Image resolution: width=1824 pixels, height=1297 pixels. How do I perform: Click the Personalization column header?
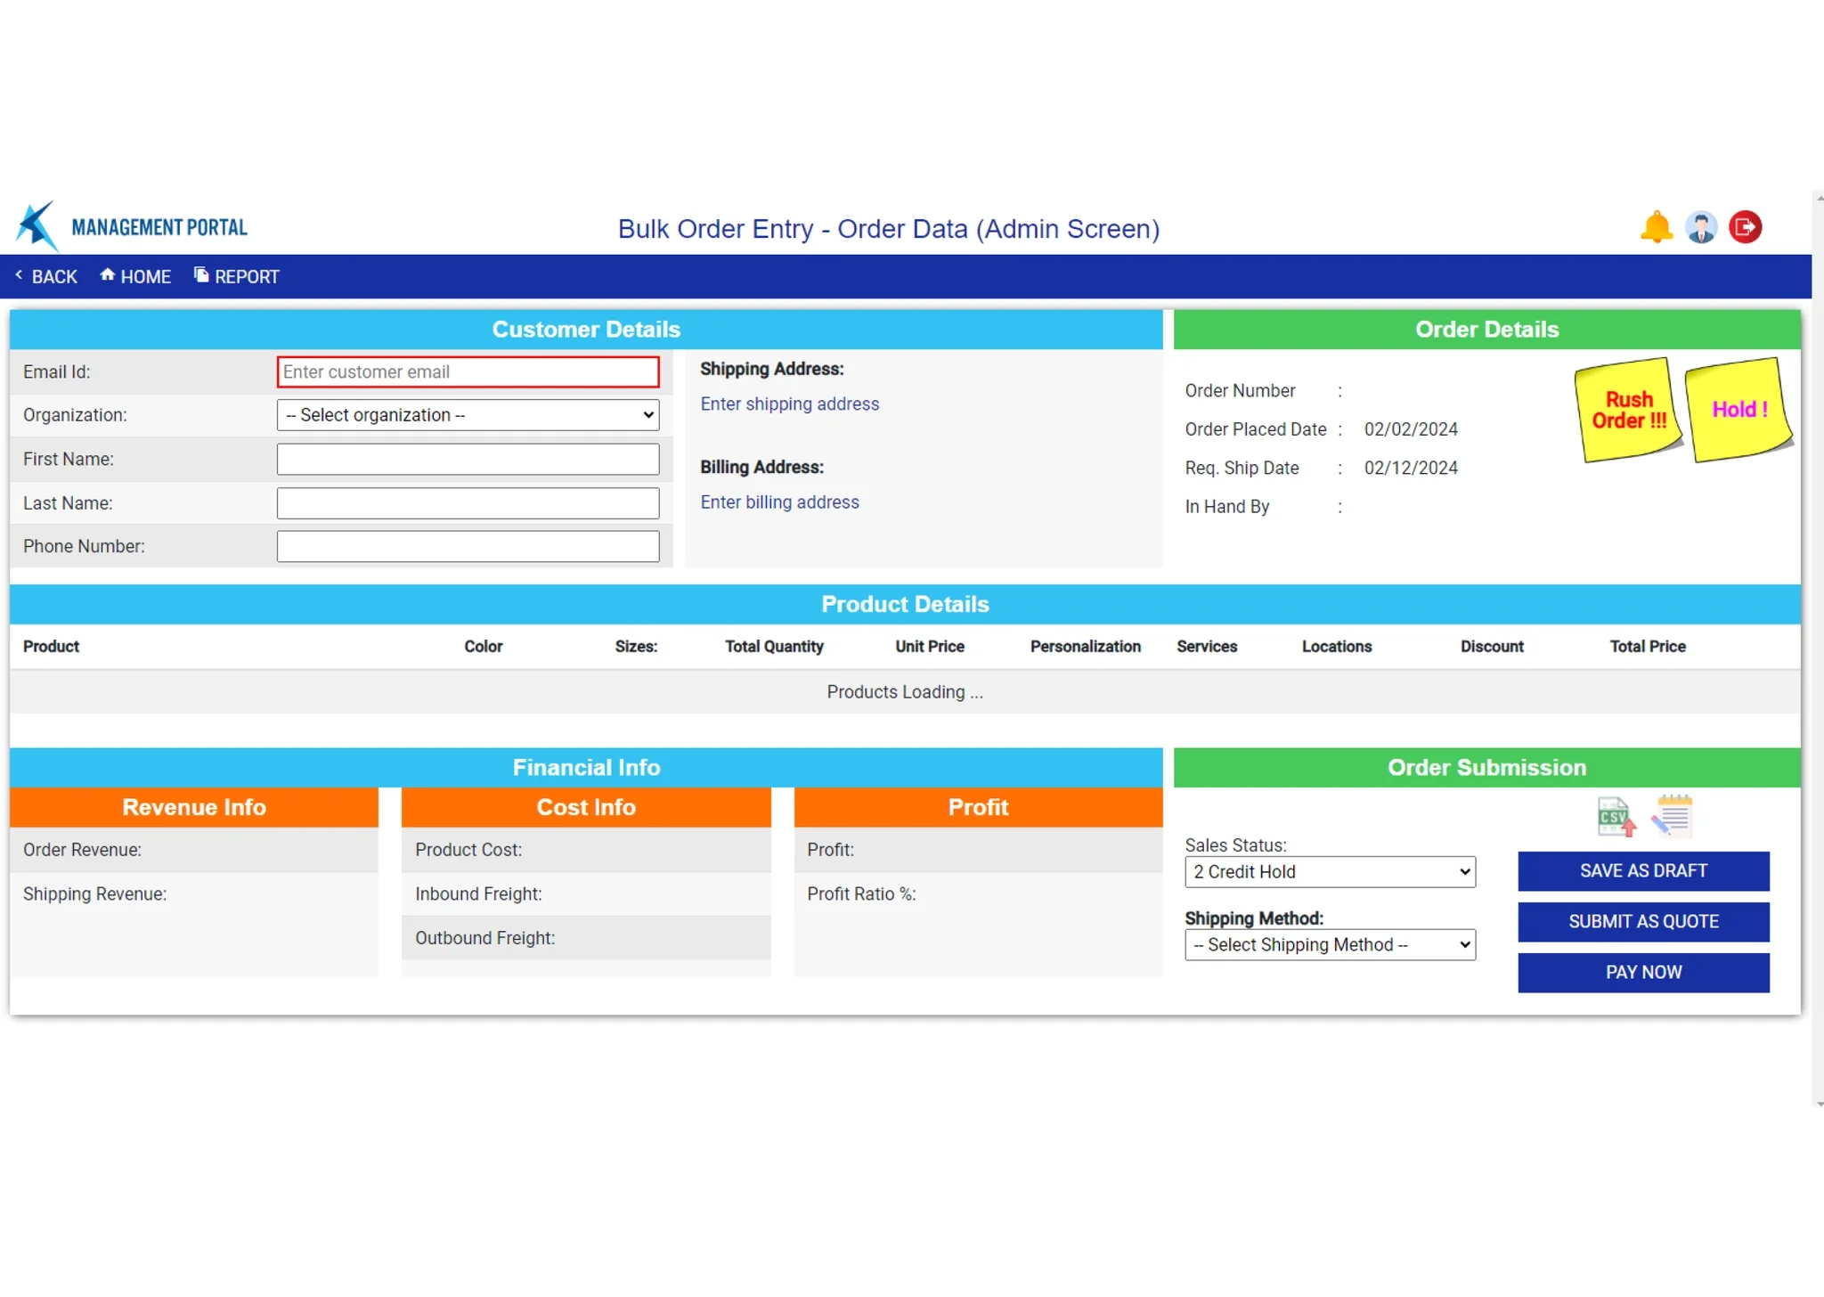click(x=1086, y=647)
